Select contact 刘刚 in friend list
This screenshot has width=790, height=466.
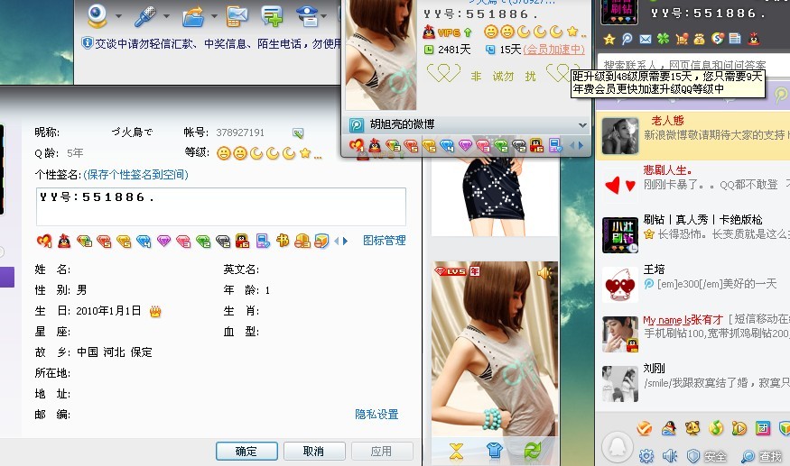[x=692, y=383]
